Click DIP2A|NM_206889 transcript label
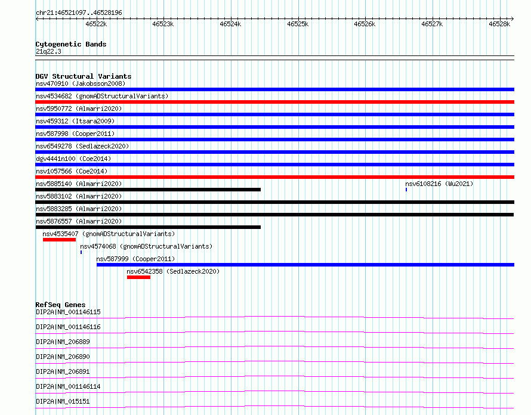The image size is (531, 415). pyautogui.click(x=63, y=342)
